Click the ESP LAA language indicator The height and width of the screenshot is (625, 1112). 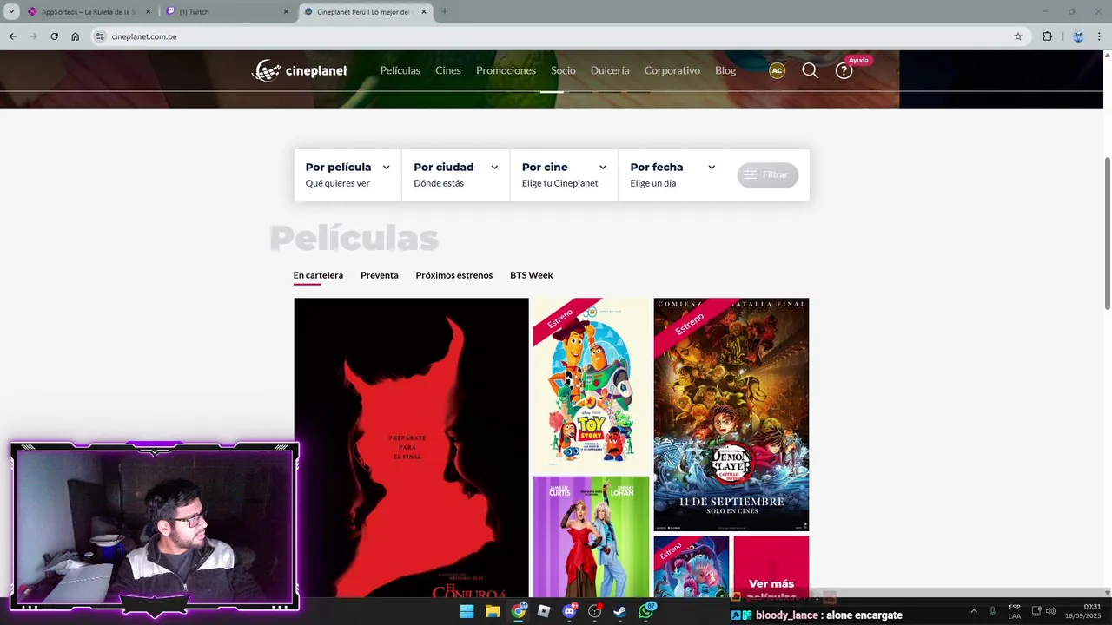pos(1015,611)
